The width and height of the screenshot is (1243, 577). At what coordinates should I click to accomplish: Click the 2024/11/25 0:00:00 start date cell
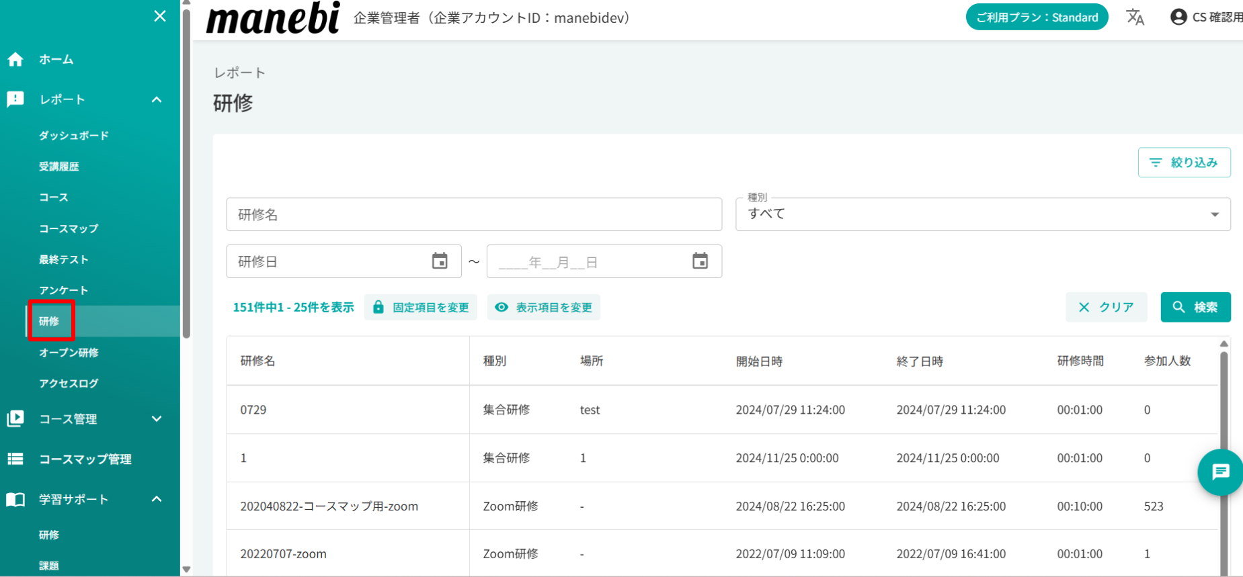coord(787,458)
